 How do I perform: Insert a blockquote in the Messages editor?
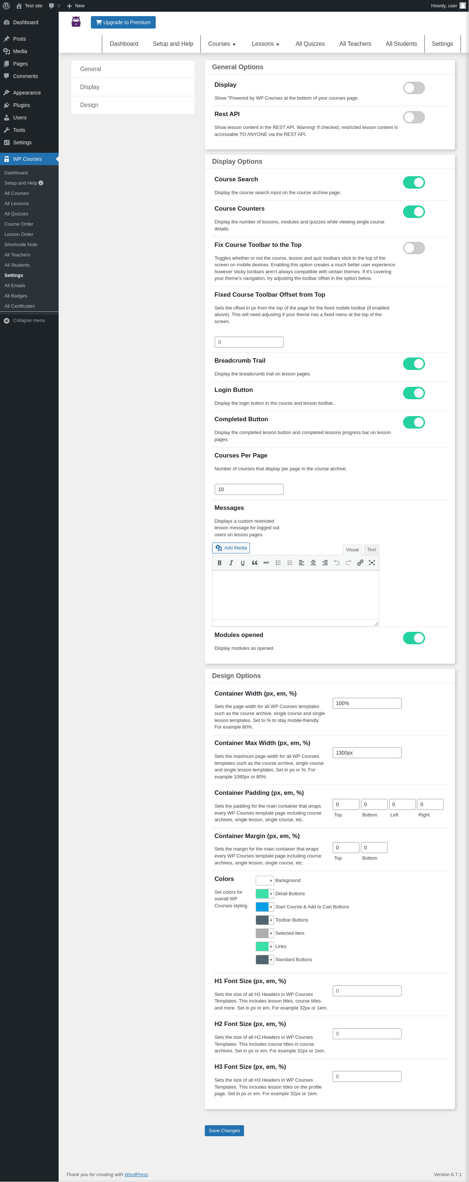point(255,563)
